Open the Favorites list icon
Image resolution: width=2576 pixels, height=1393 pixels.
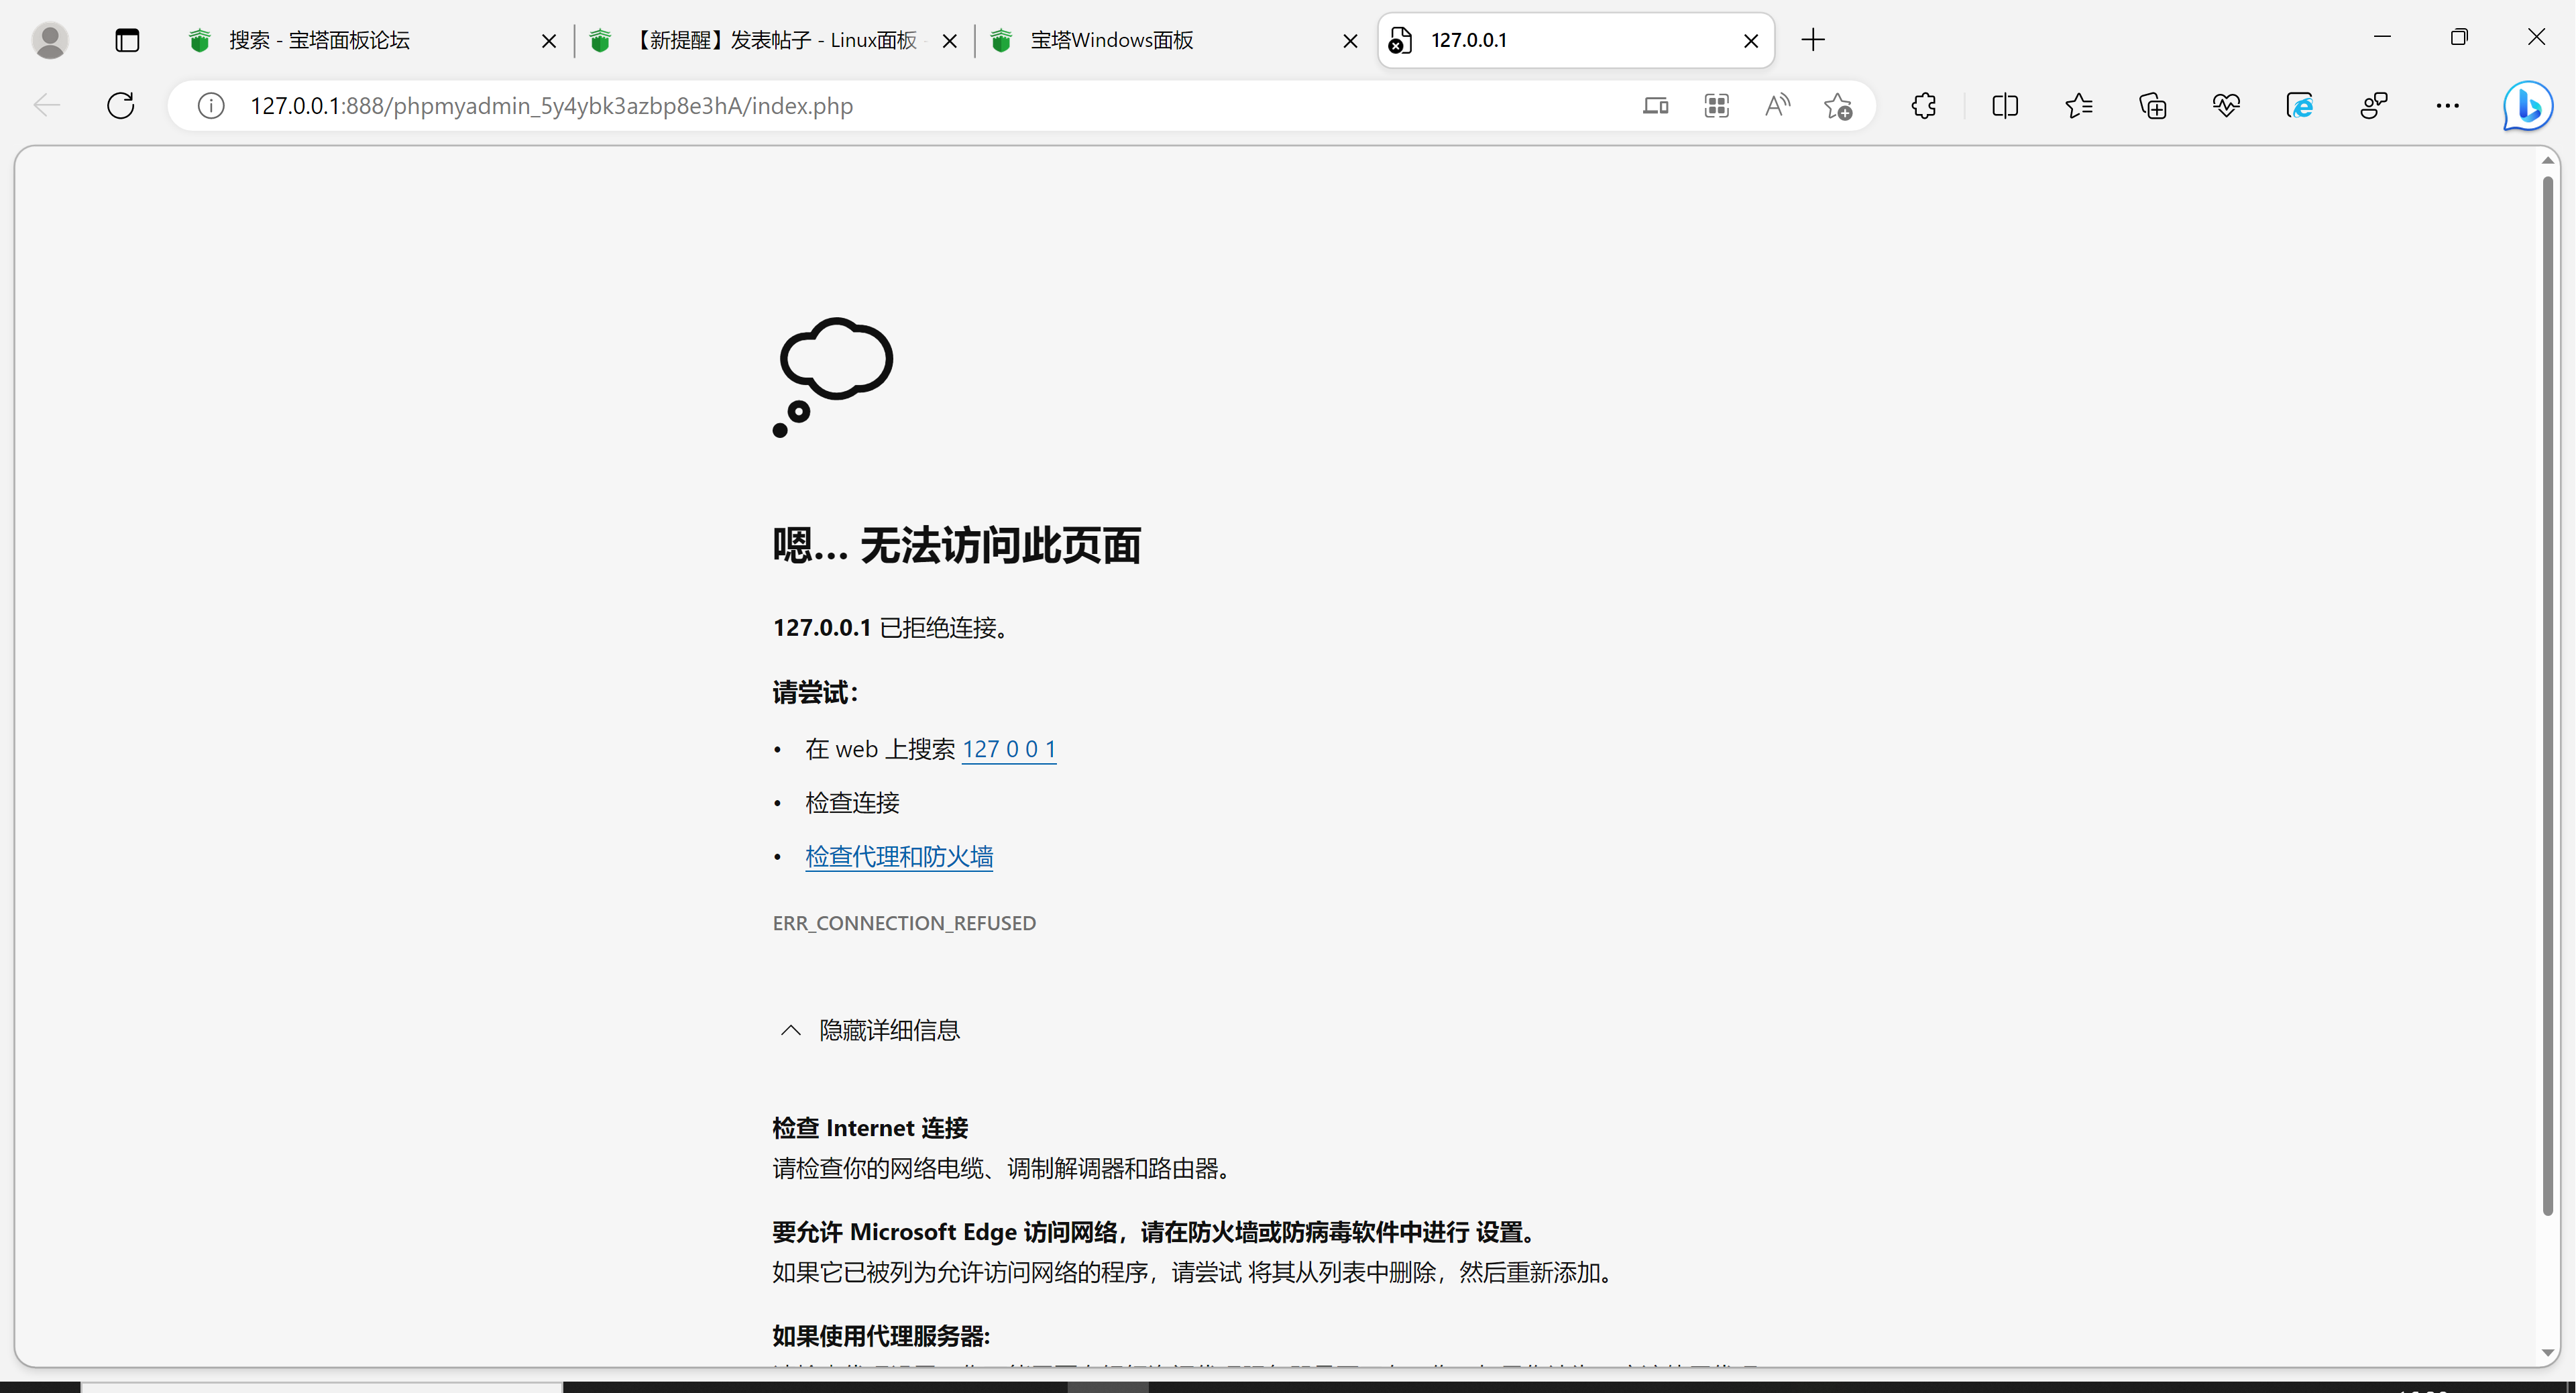coord(2079,105)
